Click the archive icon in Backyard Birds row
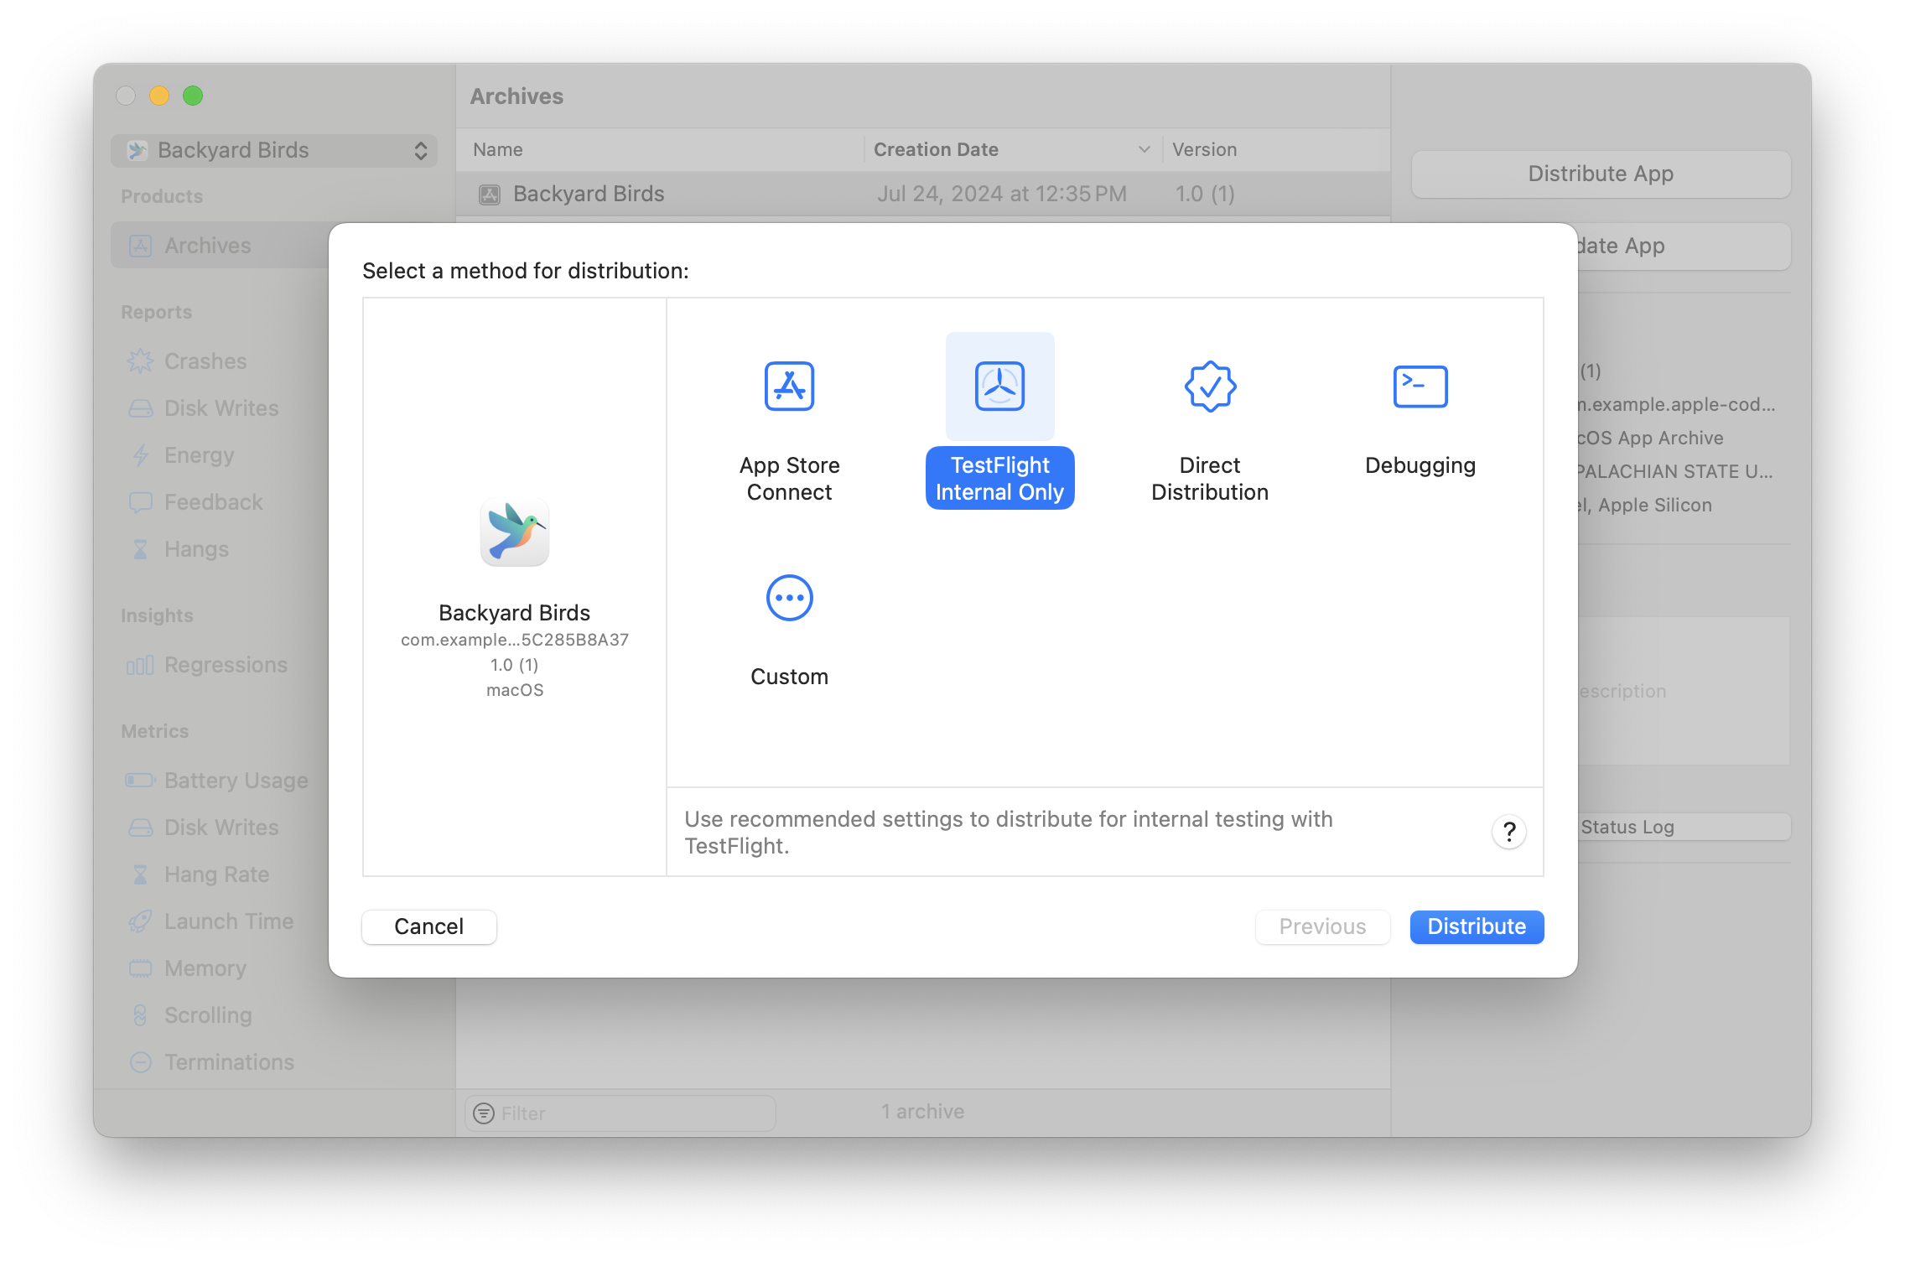The width and height of the screenshot is (1905, 1261). 490,195
